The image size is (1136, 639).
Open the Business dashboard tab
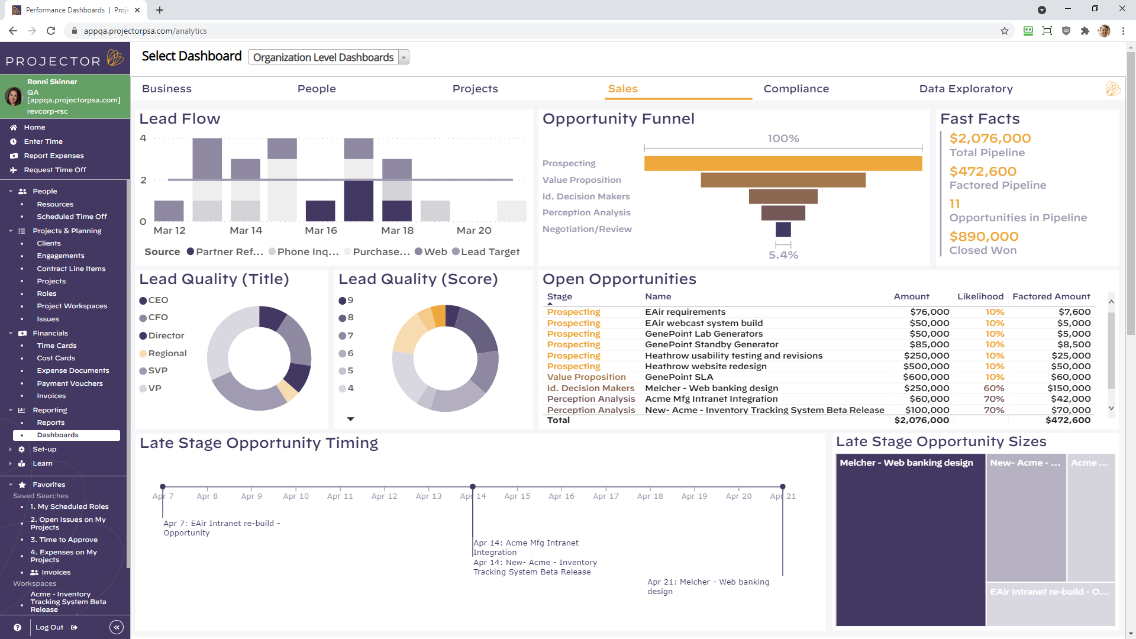click(x=167, y=89)
